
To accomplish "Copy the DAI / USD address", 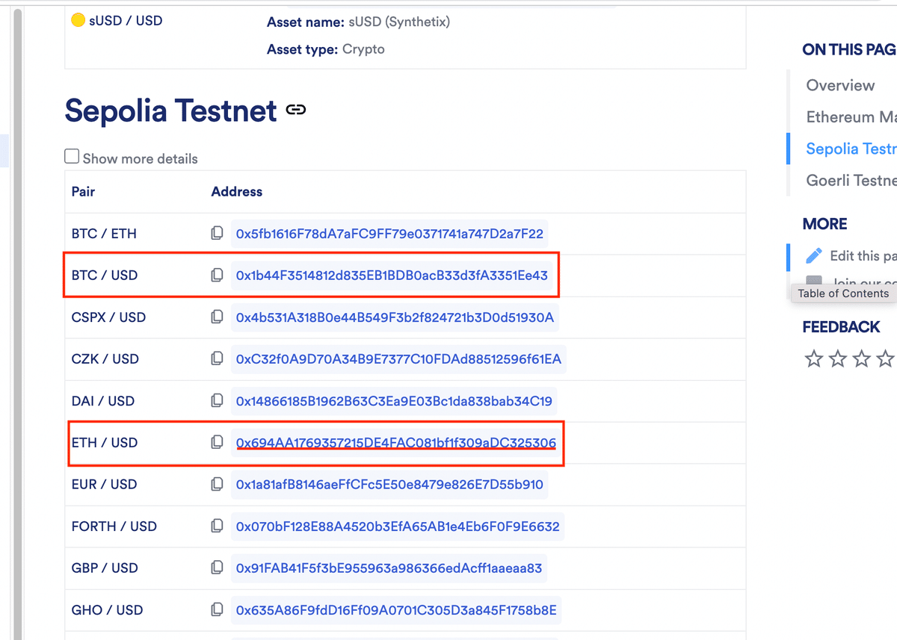I will click(x=217, y=400).
